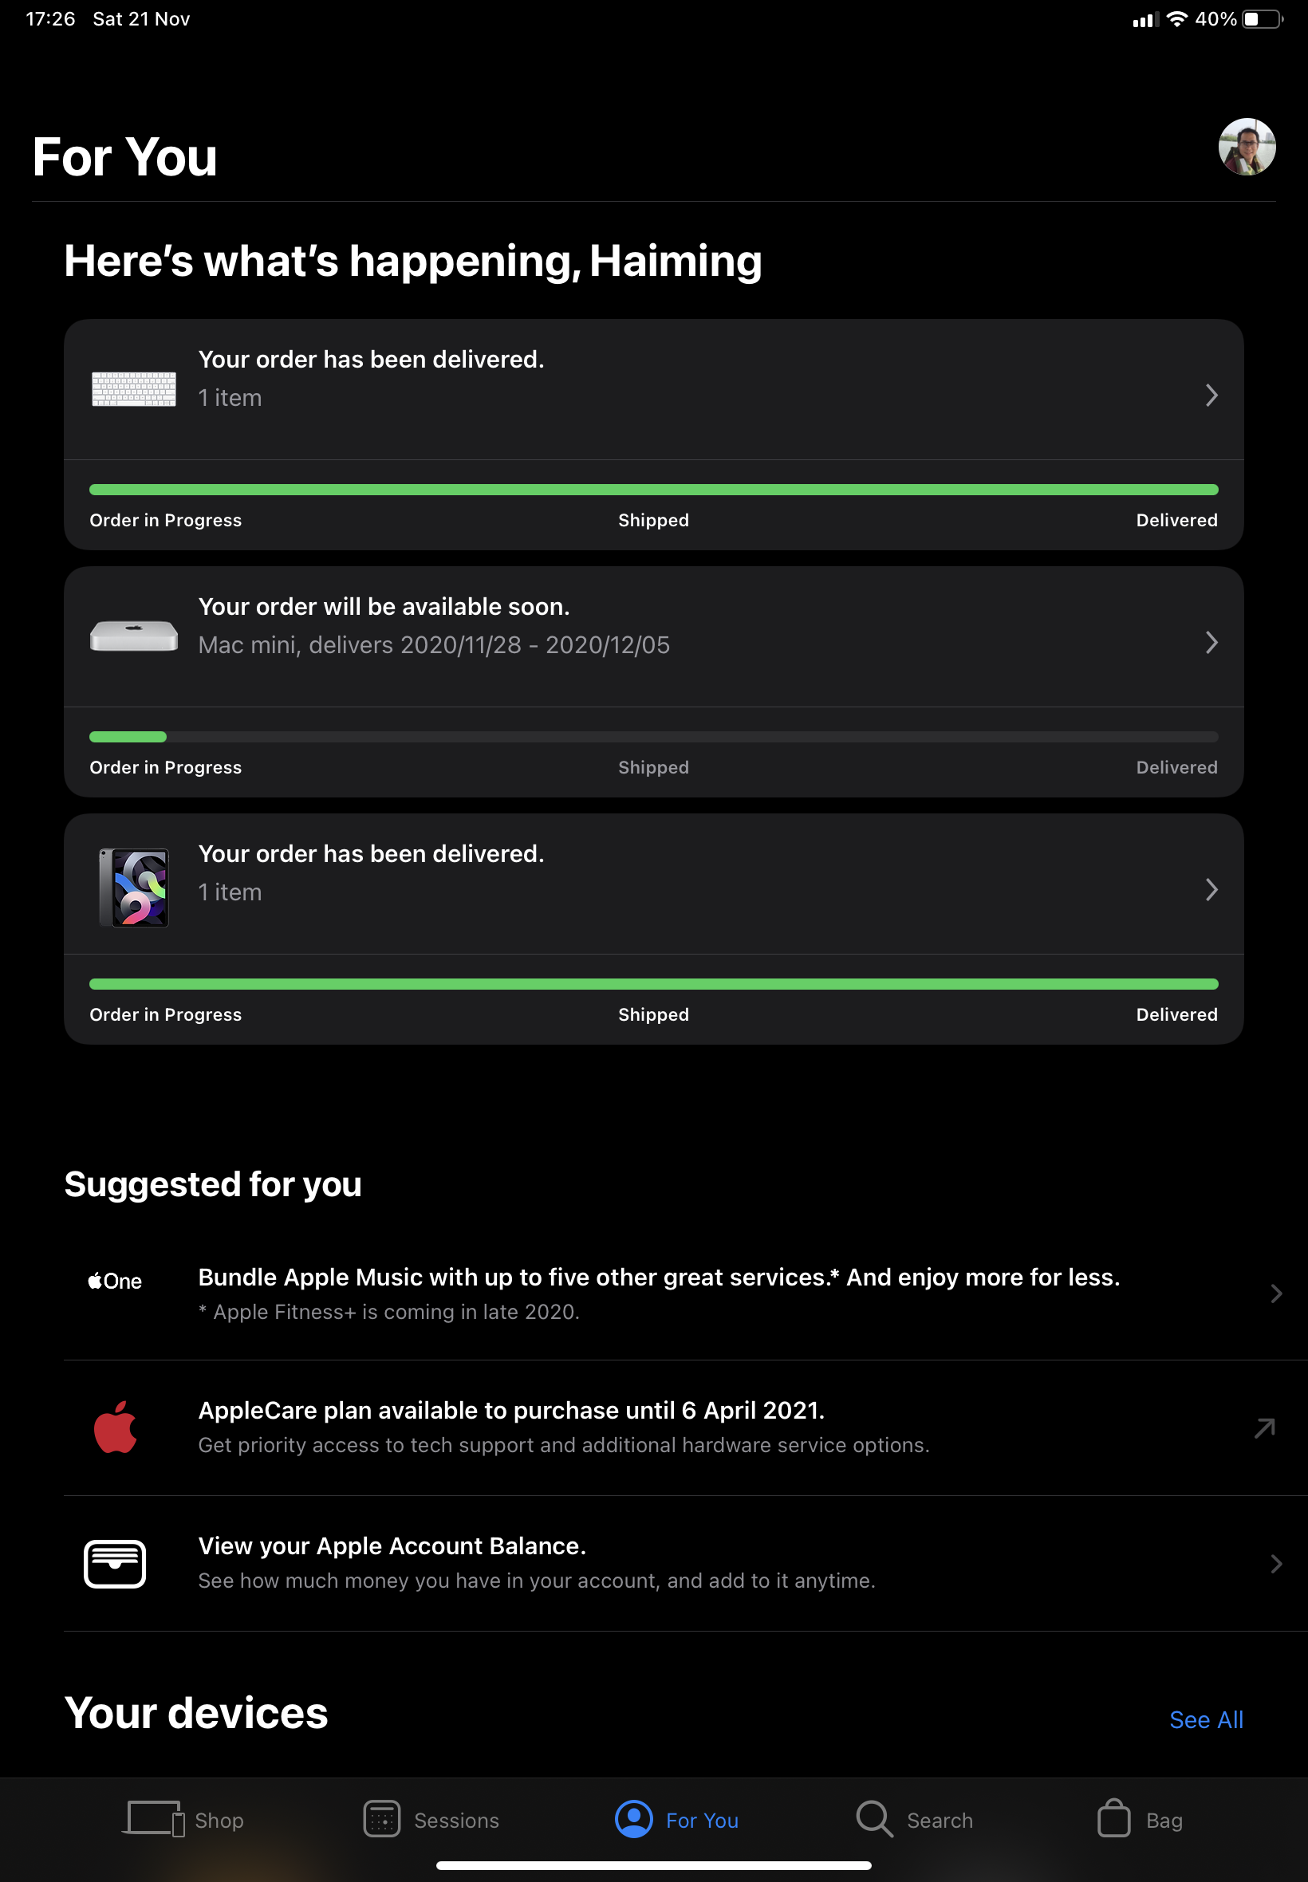Image resolution: width=1308 pixels, height=1882 pixels.
Task: Tap the Search magnifier icon
Action: (873, 1819)
